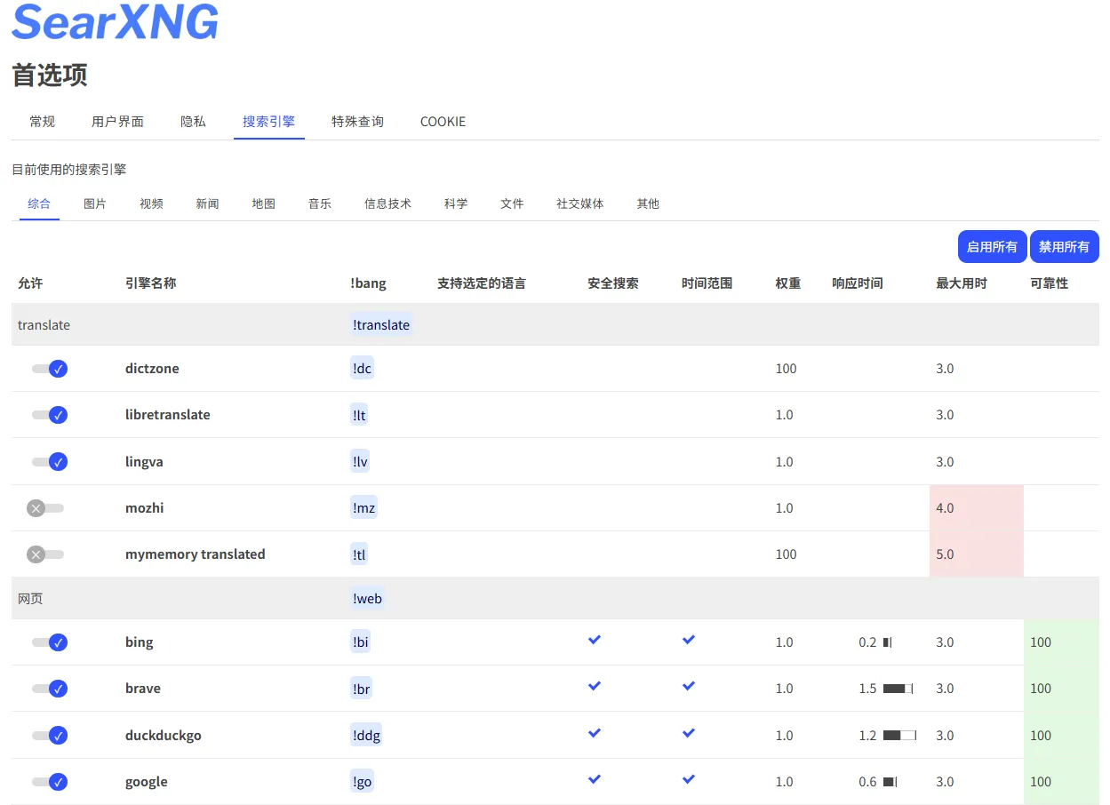Image resolution: width=1110 pixels, height=805 pixels.
Task: Click the !ddg bang shortcut
Action: click(367, 736)
